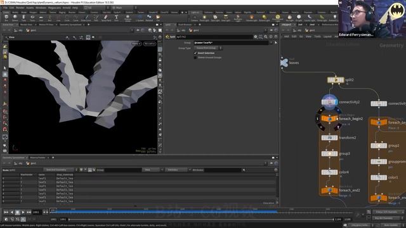The height and width of the screenshot is (228, 406).
Task: Click the Stop button on playbar
Action: tap(17, 212)
